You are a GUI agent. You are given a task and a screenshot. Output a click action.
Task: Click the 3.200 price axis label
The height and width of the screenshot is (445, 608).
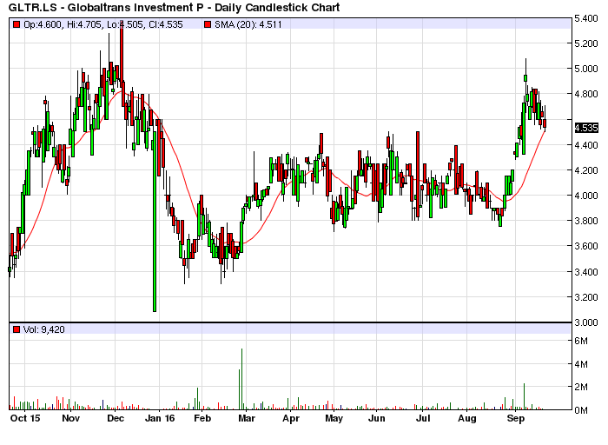coord(586,297)
